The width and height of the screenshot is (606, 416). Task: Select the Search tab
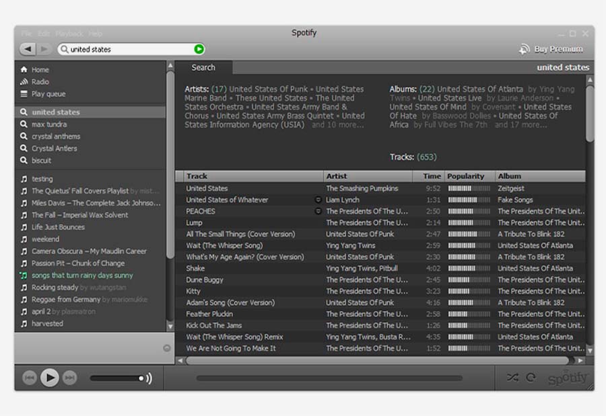pos(203,67)
